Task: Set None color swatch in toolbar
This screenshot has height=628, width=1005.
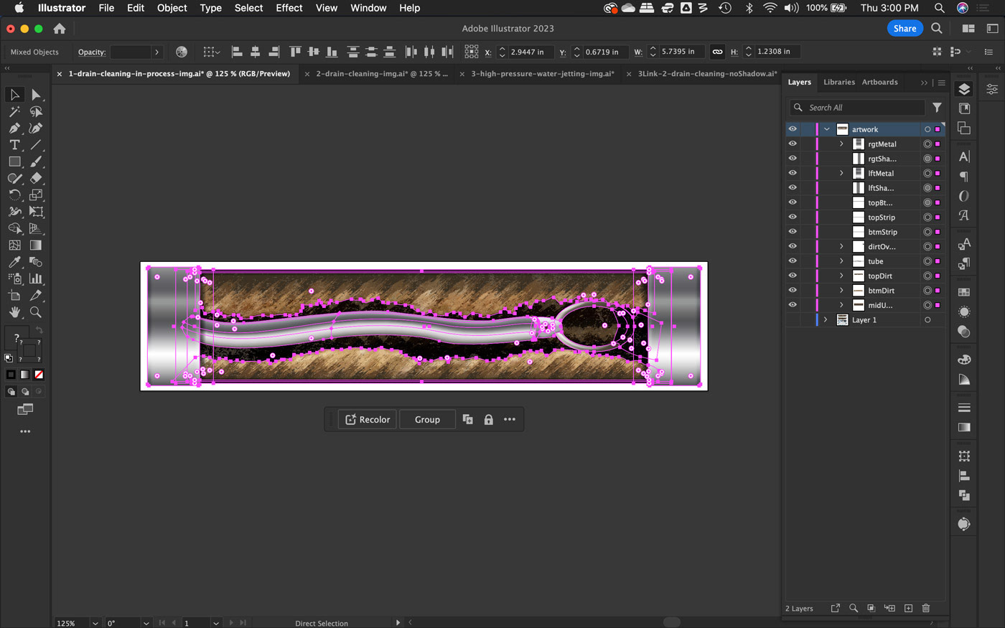Action: (39, 375)
